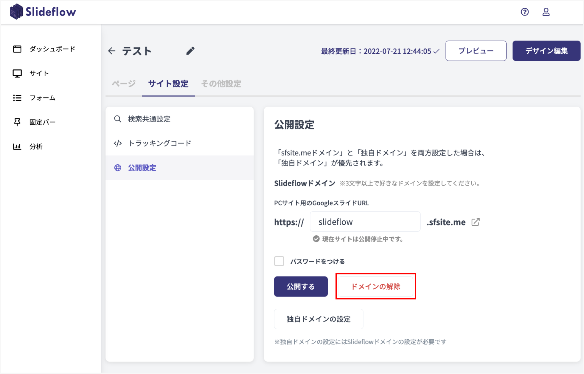
Task: Click the chart icon next to 分析
Action: point(17,146)
